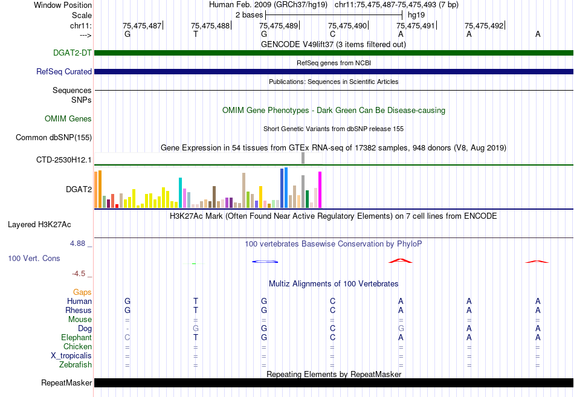Click the Common dbSNP(155) label
574x397 pixels.
click(x=53, y=137)
